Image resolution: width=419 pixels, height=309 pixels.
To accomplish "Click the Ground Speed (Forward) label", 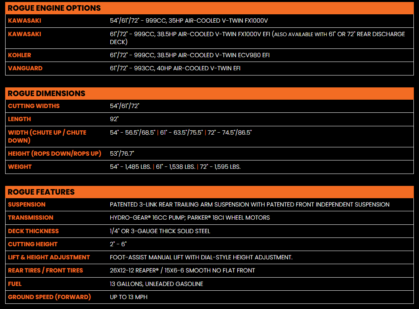I will (49, 297).
